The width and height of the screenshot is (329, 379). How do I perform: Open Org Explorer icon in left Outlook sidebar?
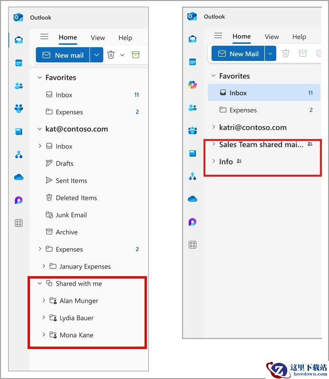click(19, 154)
